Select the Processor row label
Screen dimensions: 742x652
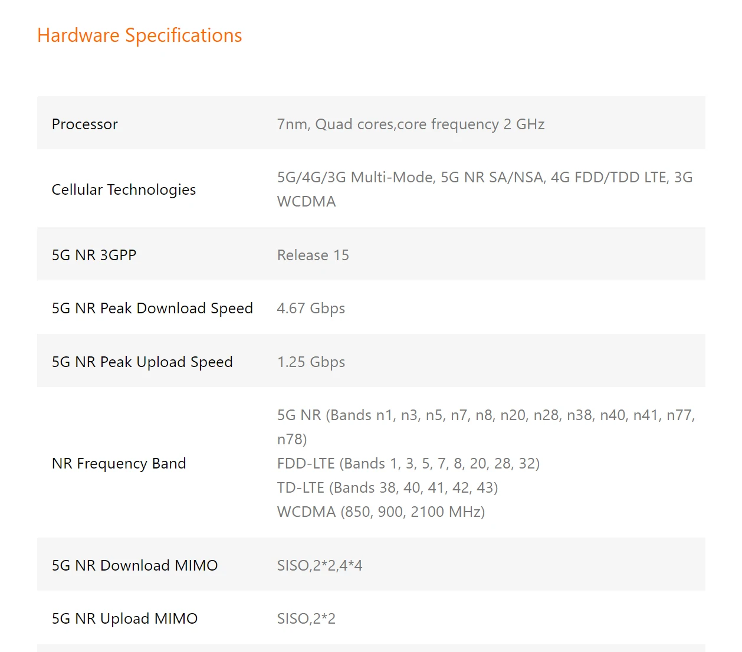point(85,124)
